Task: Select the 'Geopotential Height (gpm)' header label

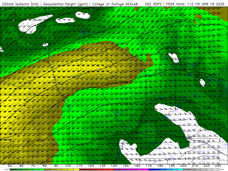Action: coord(66,4)
